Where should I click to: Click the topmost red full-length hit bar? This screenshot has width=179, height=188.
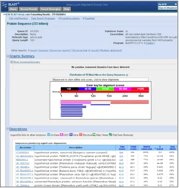[104, 101]
